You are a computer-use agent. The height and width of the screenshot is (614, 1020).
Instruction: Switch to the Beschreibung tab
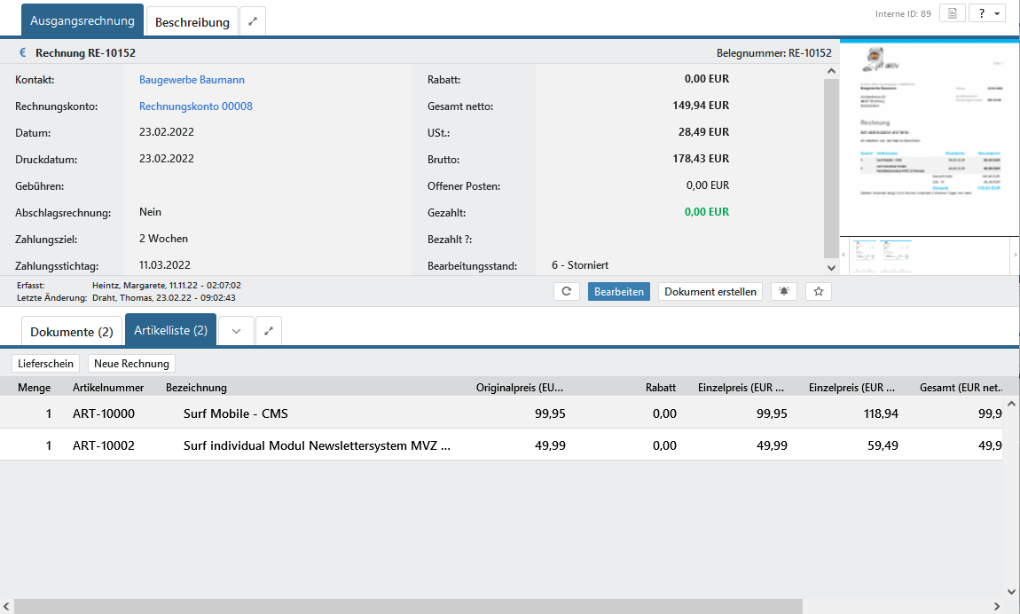point(192,22)
